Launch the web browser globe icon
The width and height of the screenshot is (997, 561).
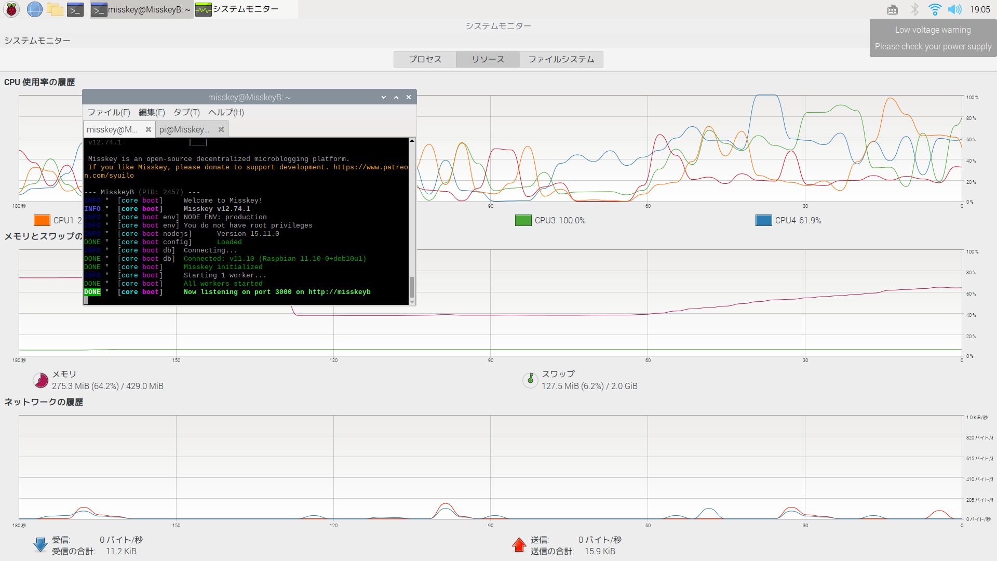click(34, 9)
